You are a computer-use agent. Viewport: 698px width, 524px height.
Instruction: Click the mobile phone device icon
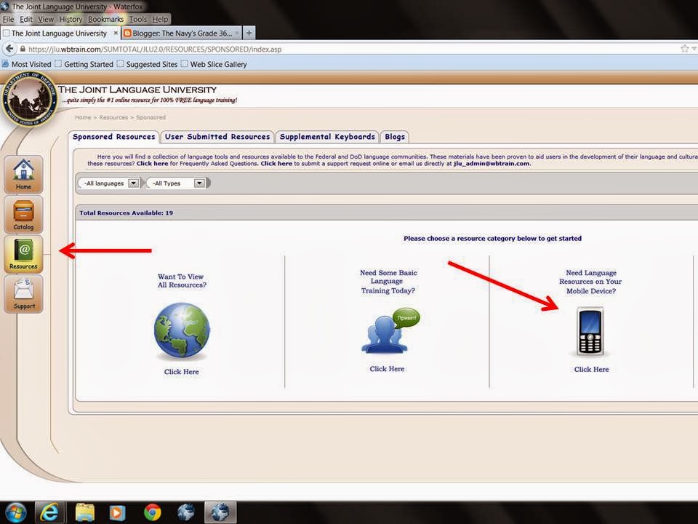[590, 331]
